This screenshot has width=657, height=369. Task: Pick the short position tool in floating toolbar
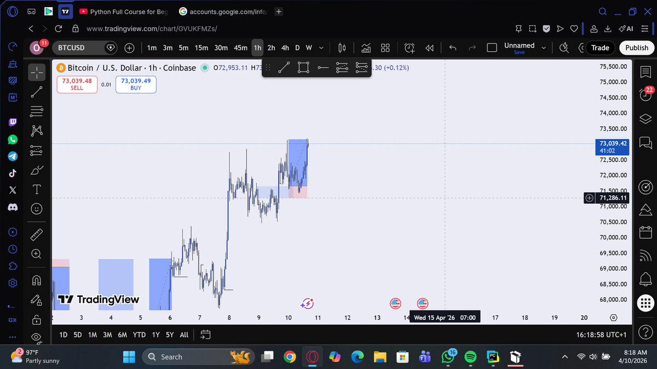[361, 68]
